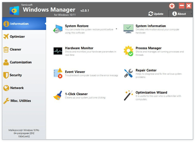Open System Information via monitor icon

pyautogui.click(x=128, y=29)
